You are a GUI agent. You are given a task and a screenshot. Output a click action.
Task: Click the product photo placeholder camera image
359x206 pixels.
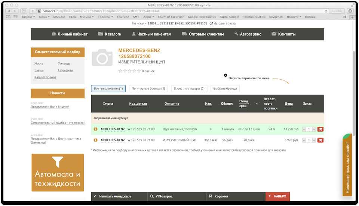(x=102, y=57)
